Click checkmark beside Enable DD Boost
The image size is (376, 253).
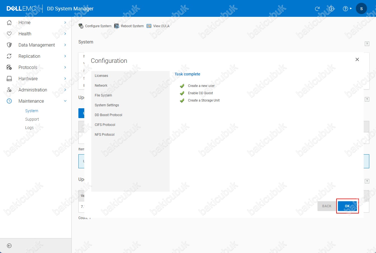point(182,93)
